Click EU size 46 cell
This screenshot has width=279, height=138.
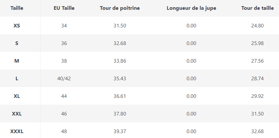[64, 114]
